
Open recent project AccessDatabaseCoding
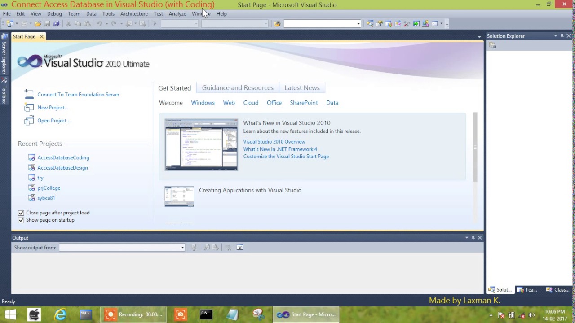click(x=63, y=158)
